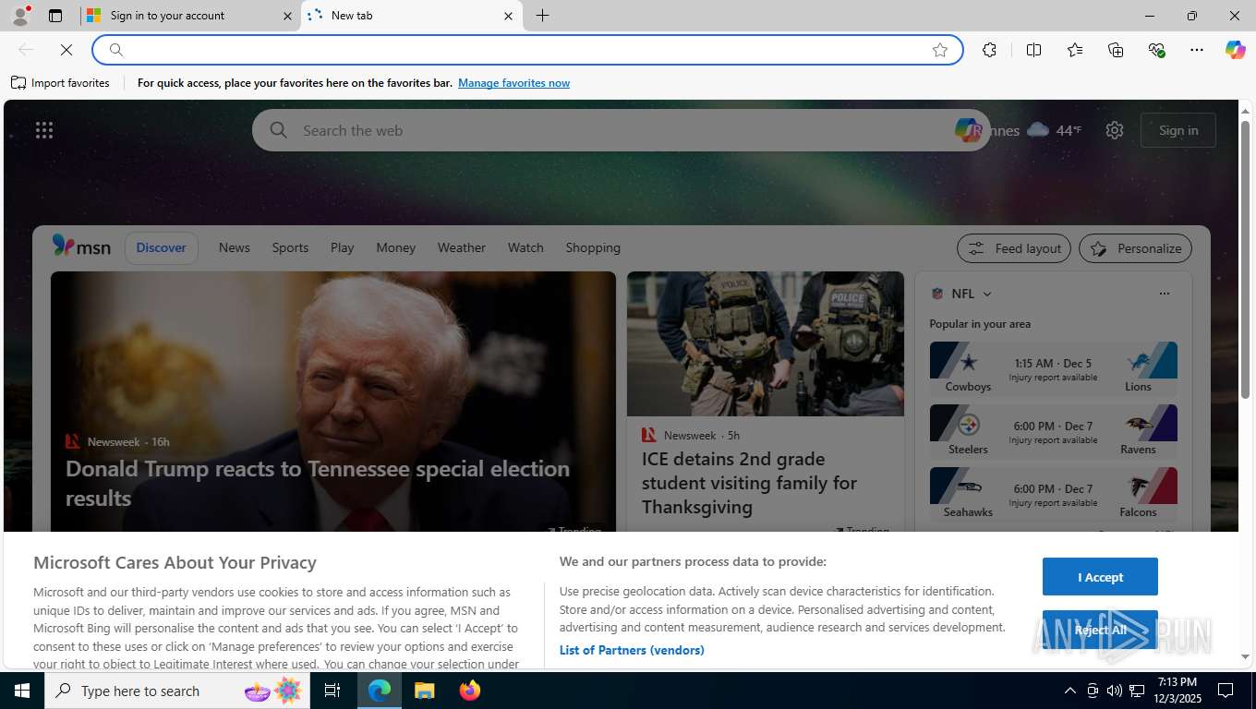
Task: Add this page to favorites star
Action: 940,50
